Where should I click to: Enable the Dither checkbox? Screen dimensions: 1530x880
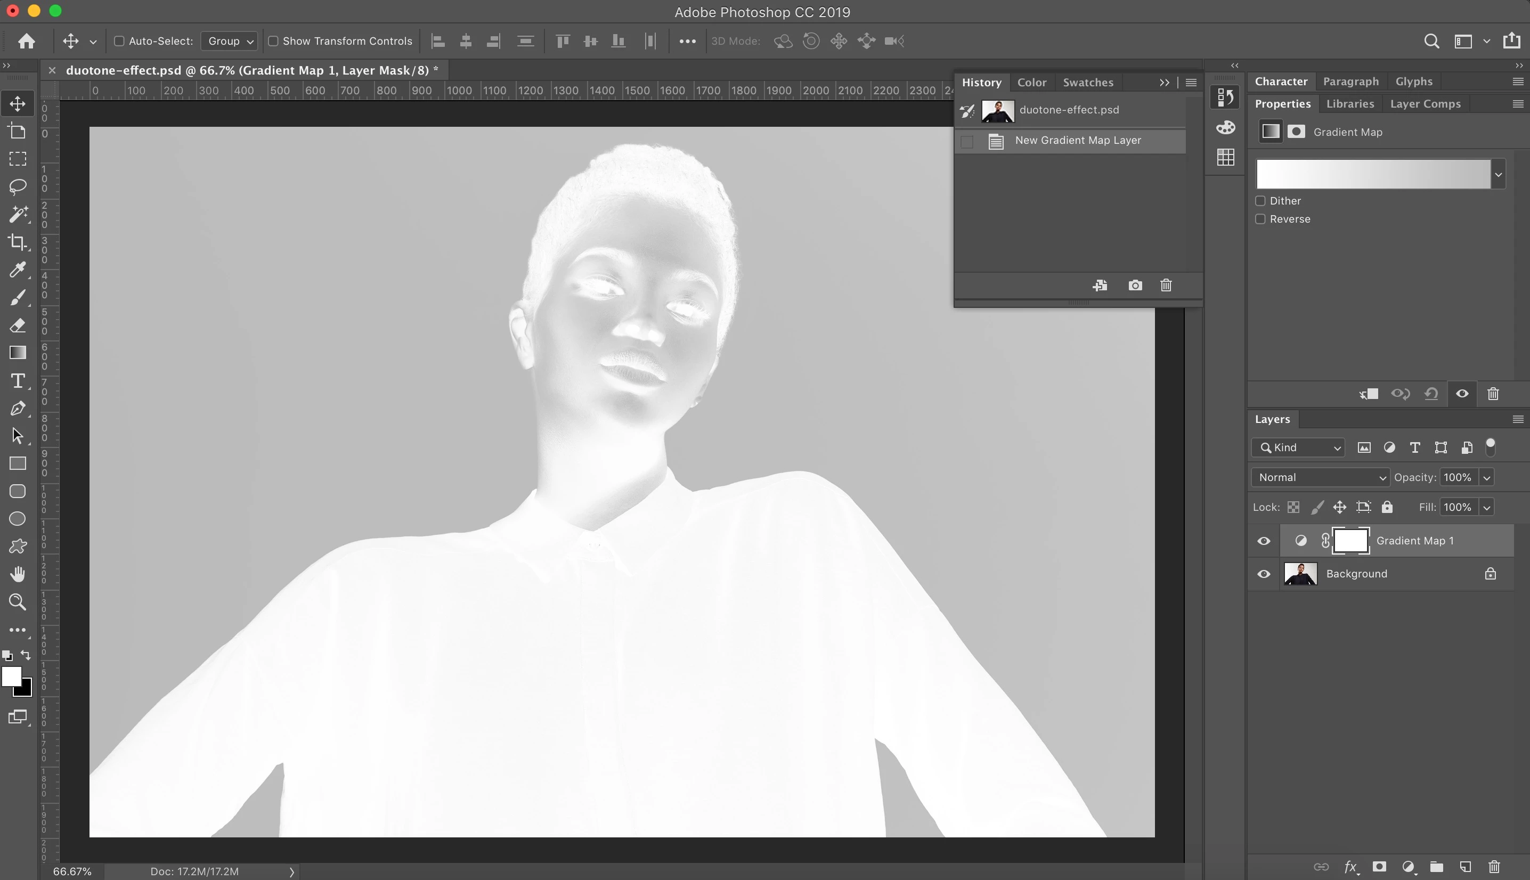point(1260,201)
